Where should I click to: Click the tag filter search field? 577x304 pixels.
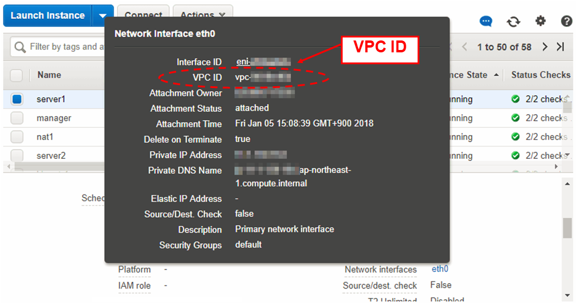click(x=62, y=47)
